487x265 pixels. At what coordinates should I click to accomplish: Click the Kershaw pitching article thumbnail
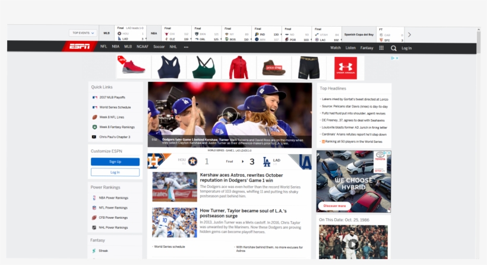(x=175, y=187)
